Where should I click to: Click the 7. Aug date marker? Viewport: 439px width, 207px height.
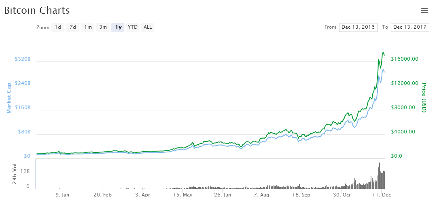261,194
